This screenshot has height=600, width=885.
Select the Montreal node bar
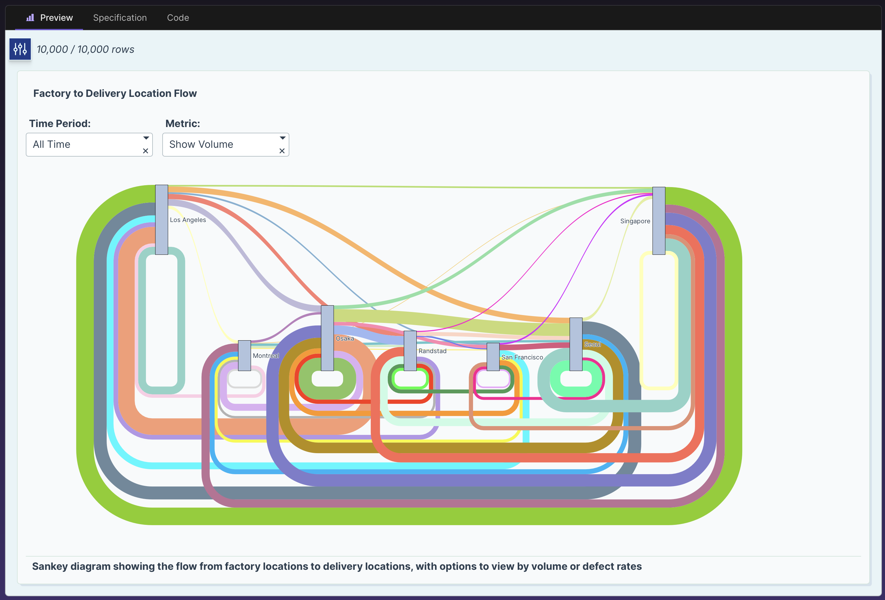[x=244, y=356]
